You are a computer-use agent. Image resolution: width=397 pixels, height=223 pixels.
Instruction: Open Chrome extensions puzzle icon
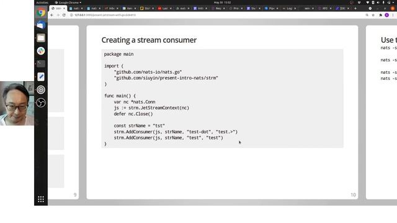[380, 15]
